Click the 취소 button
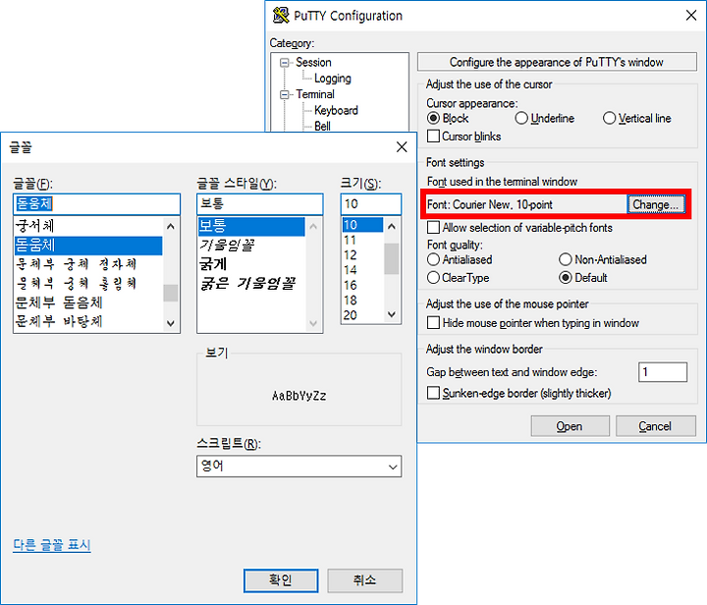 point(364,580)
